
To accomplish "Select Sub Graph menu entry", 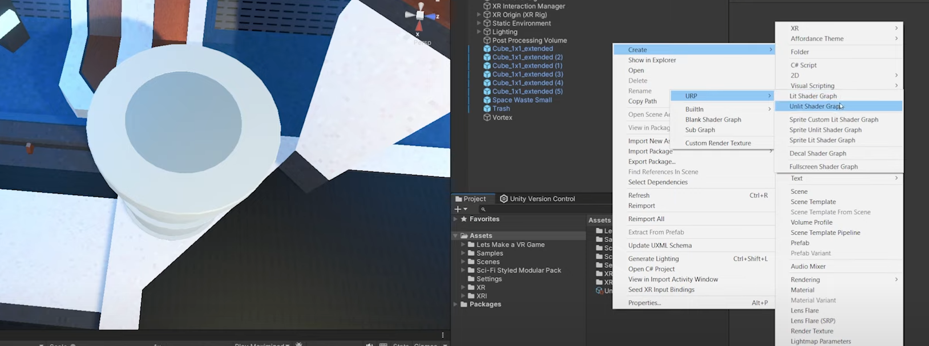I will pyautogui.click(x=722, y=130).
